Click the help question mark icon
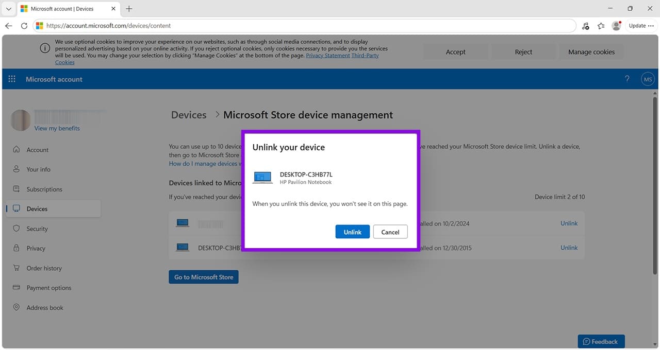Screen dimensions: 660x350 click(x=627, y=79)
